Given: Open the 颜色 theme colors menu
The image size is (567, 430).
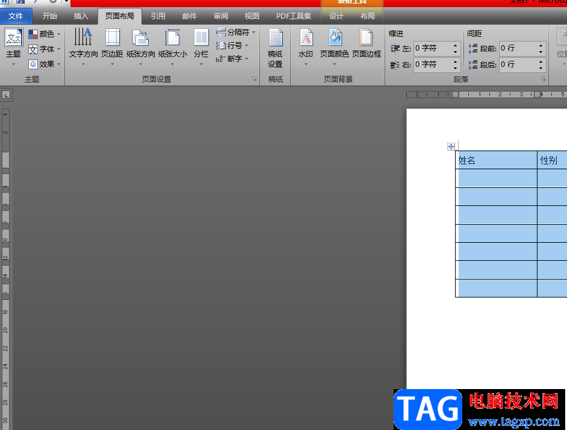Looking at the screenshot, I should tap(44, 34).
